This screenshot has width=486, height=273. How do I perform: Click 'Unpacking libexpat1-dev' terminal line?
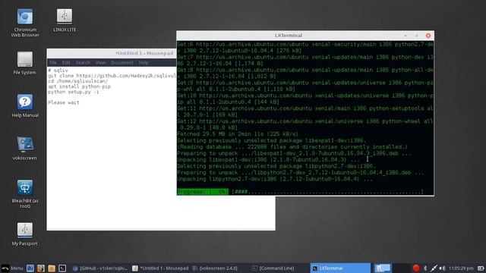268,160
